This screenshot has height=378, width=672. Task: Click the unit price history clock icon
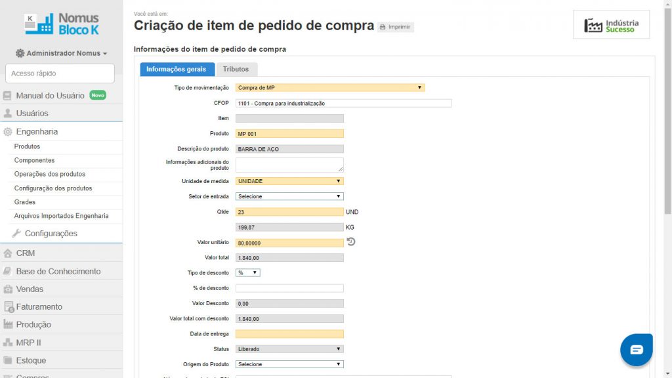click(x=351, y=242)
